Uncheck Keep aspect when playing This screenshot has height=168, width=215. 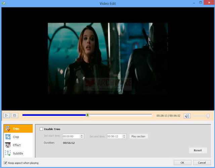pos(5,163)
